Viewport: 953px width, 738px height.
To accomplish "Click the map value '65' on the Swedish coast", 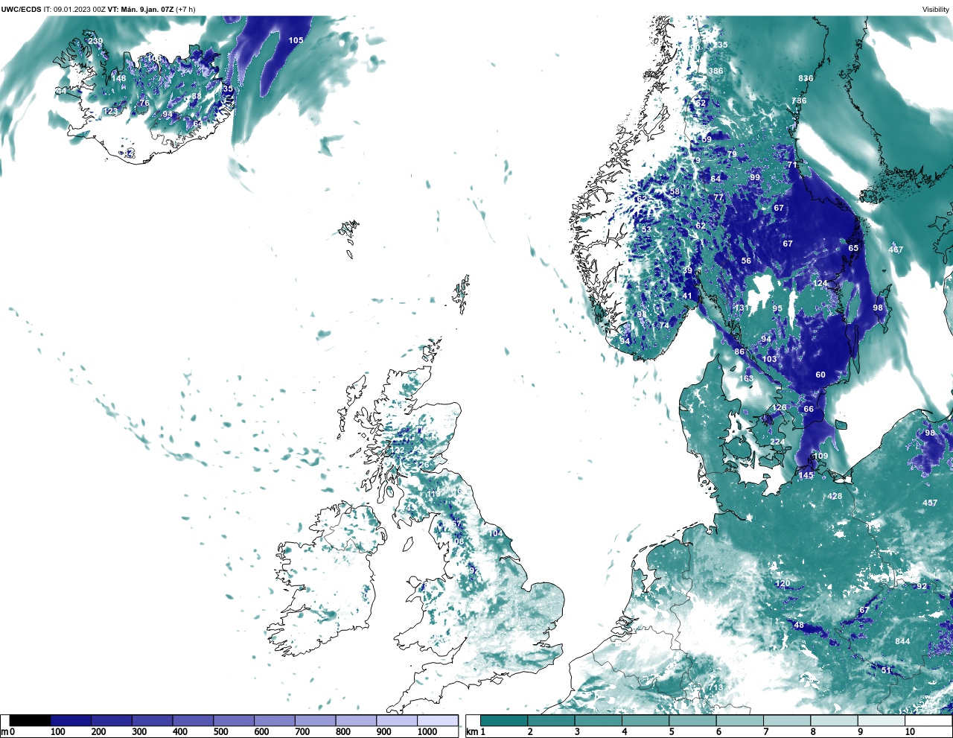I will click(853, 249).
